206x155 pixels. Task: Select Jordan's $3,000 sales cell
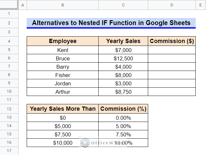point(123,83)
